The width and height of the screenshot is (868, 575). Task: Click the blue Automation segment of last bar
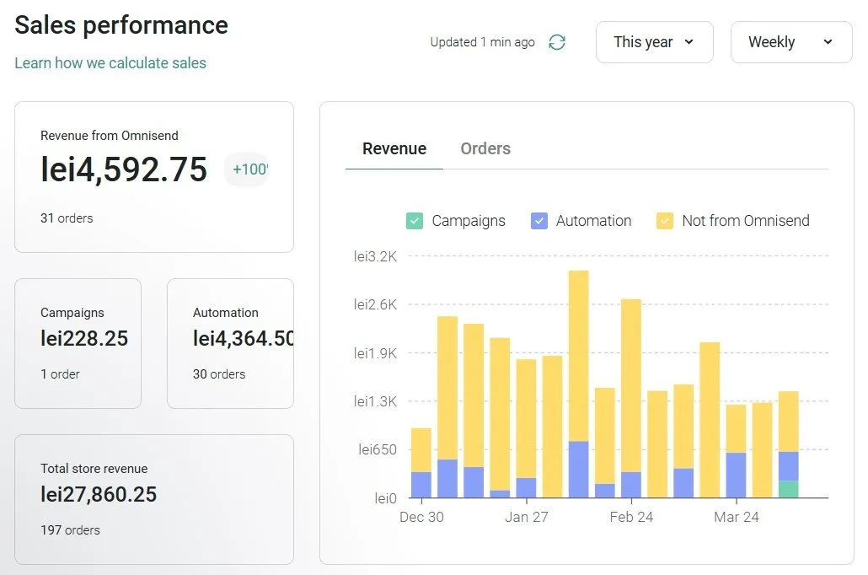pos(788,466)
